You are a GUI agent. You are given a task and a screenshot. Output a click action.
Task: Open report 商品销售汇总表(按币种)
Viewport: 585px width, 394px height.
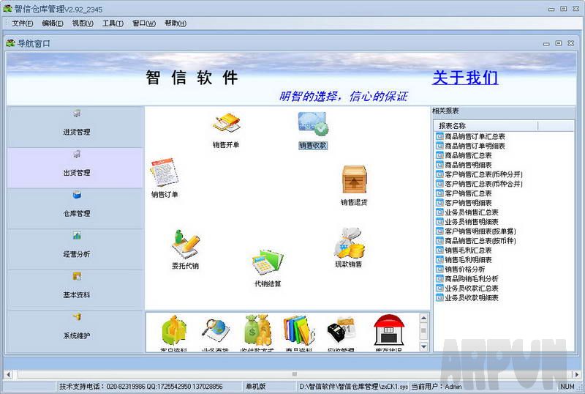coord(476,241)
